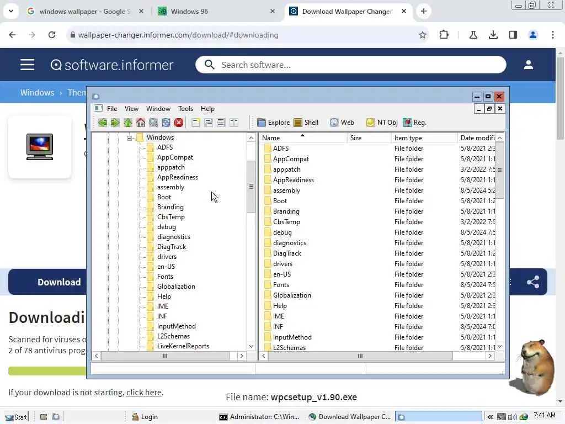Focus the Search software input field
This screenshot has height=424, width=565.
tap(350, 65)
